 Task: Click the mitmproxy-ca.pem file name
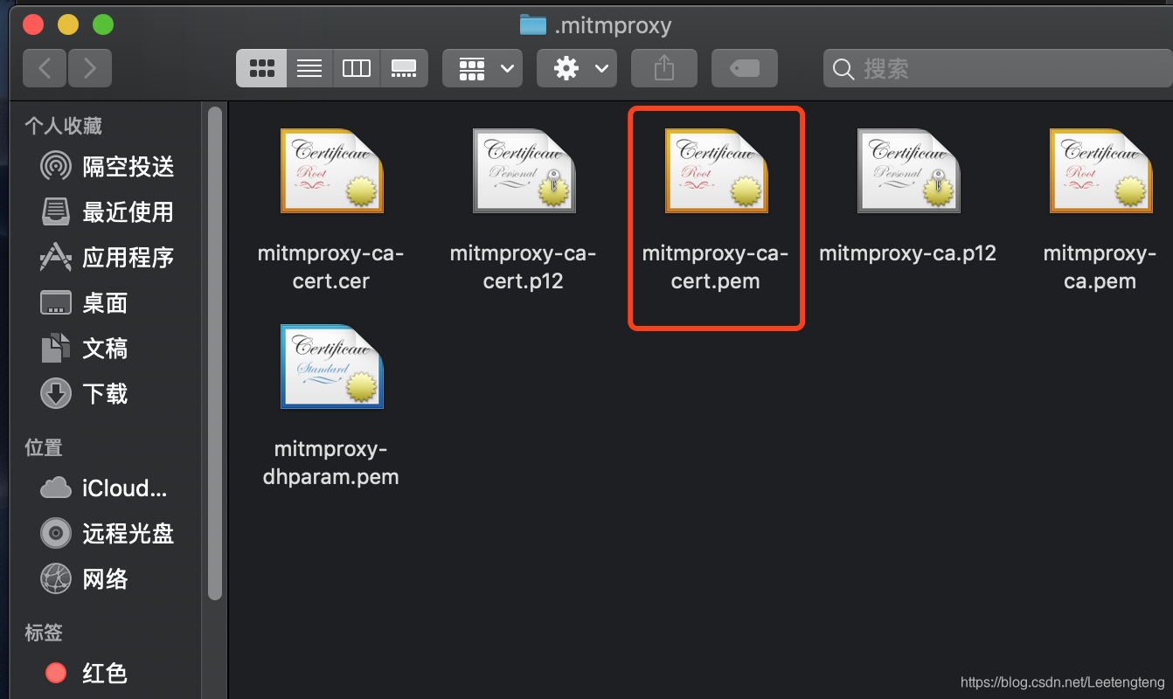pyautogui.click(x=1100, y=267)
